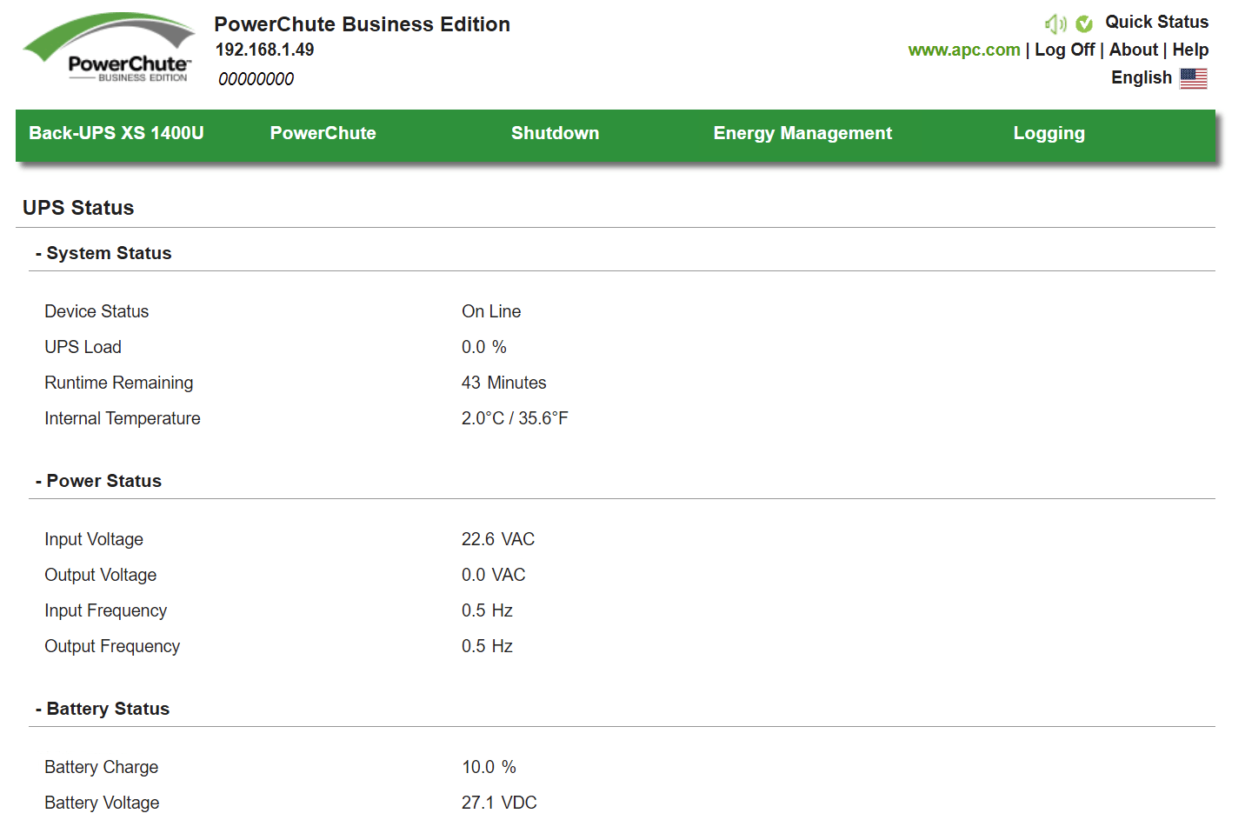The image size is (1245, 840).
Task: Click the 27.1 VDC value
Action: click(x=499, y=803)
